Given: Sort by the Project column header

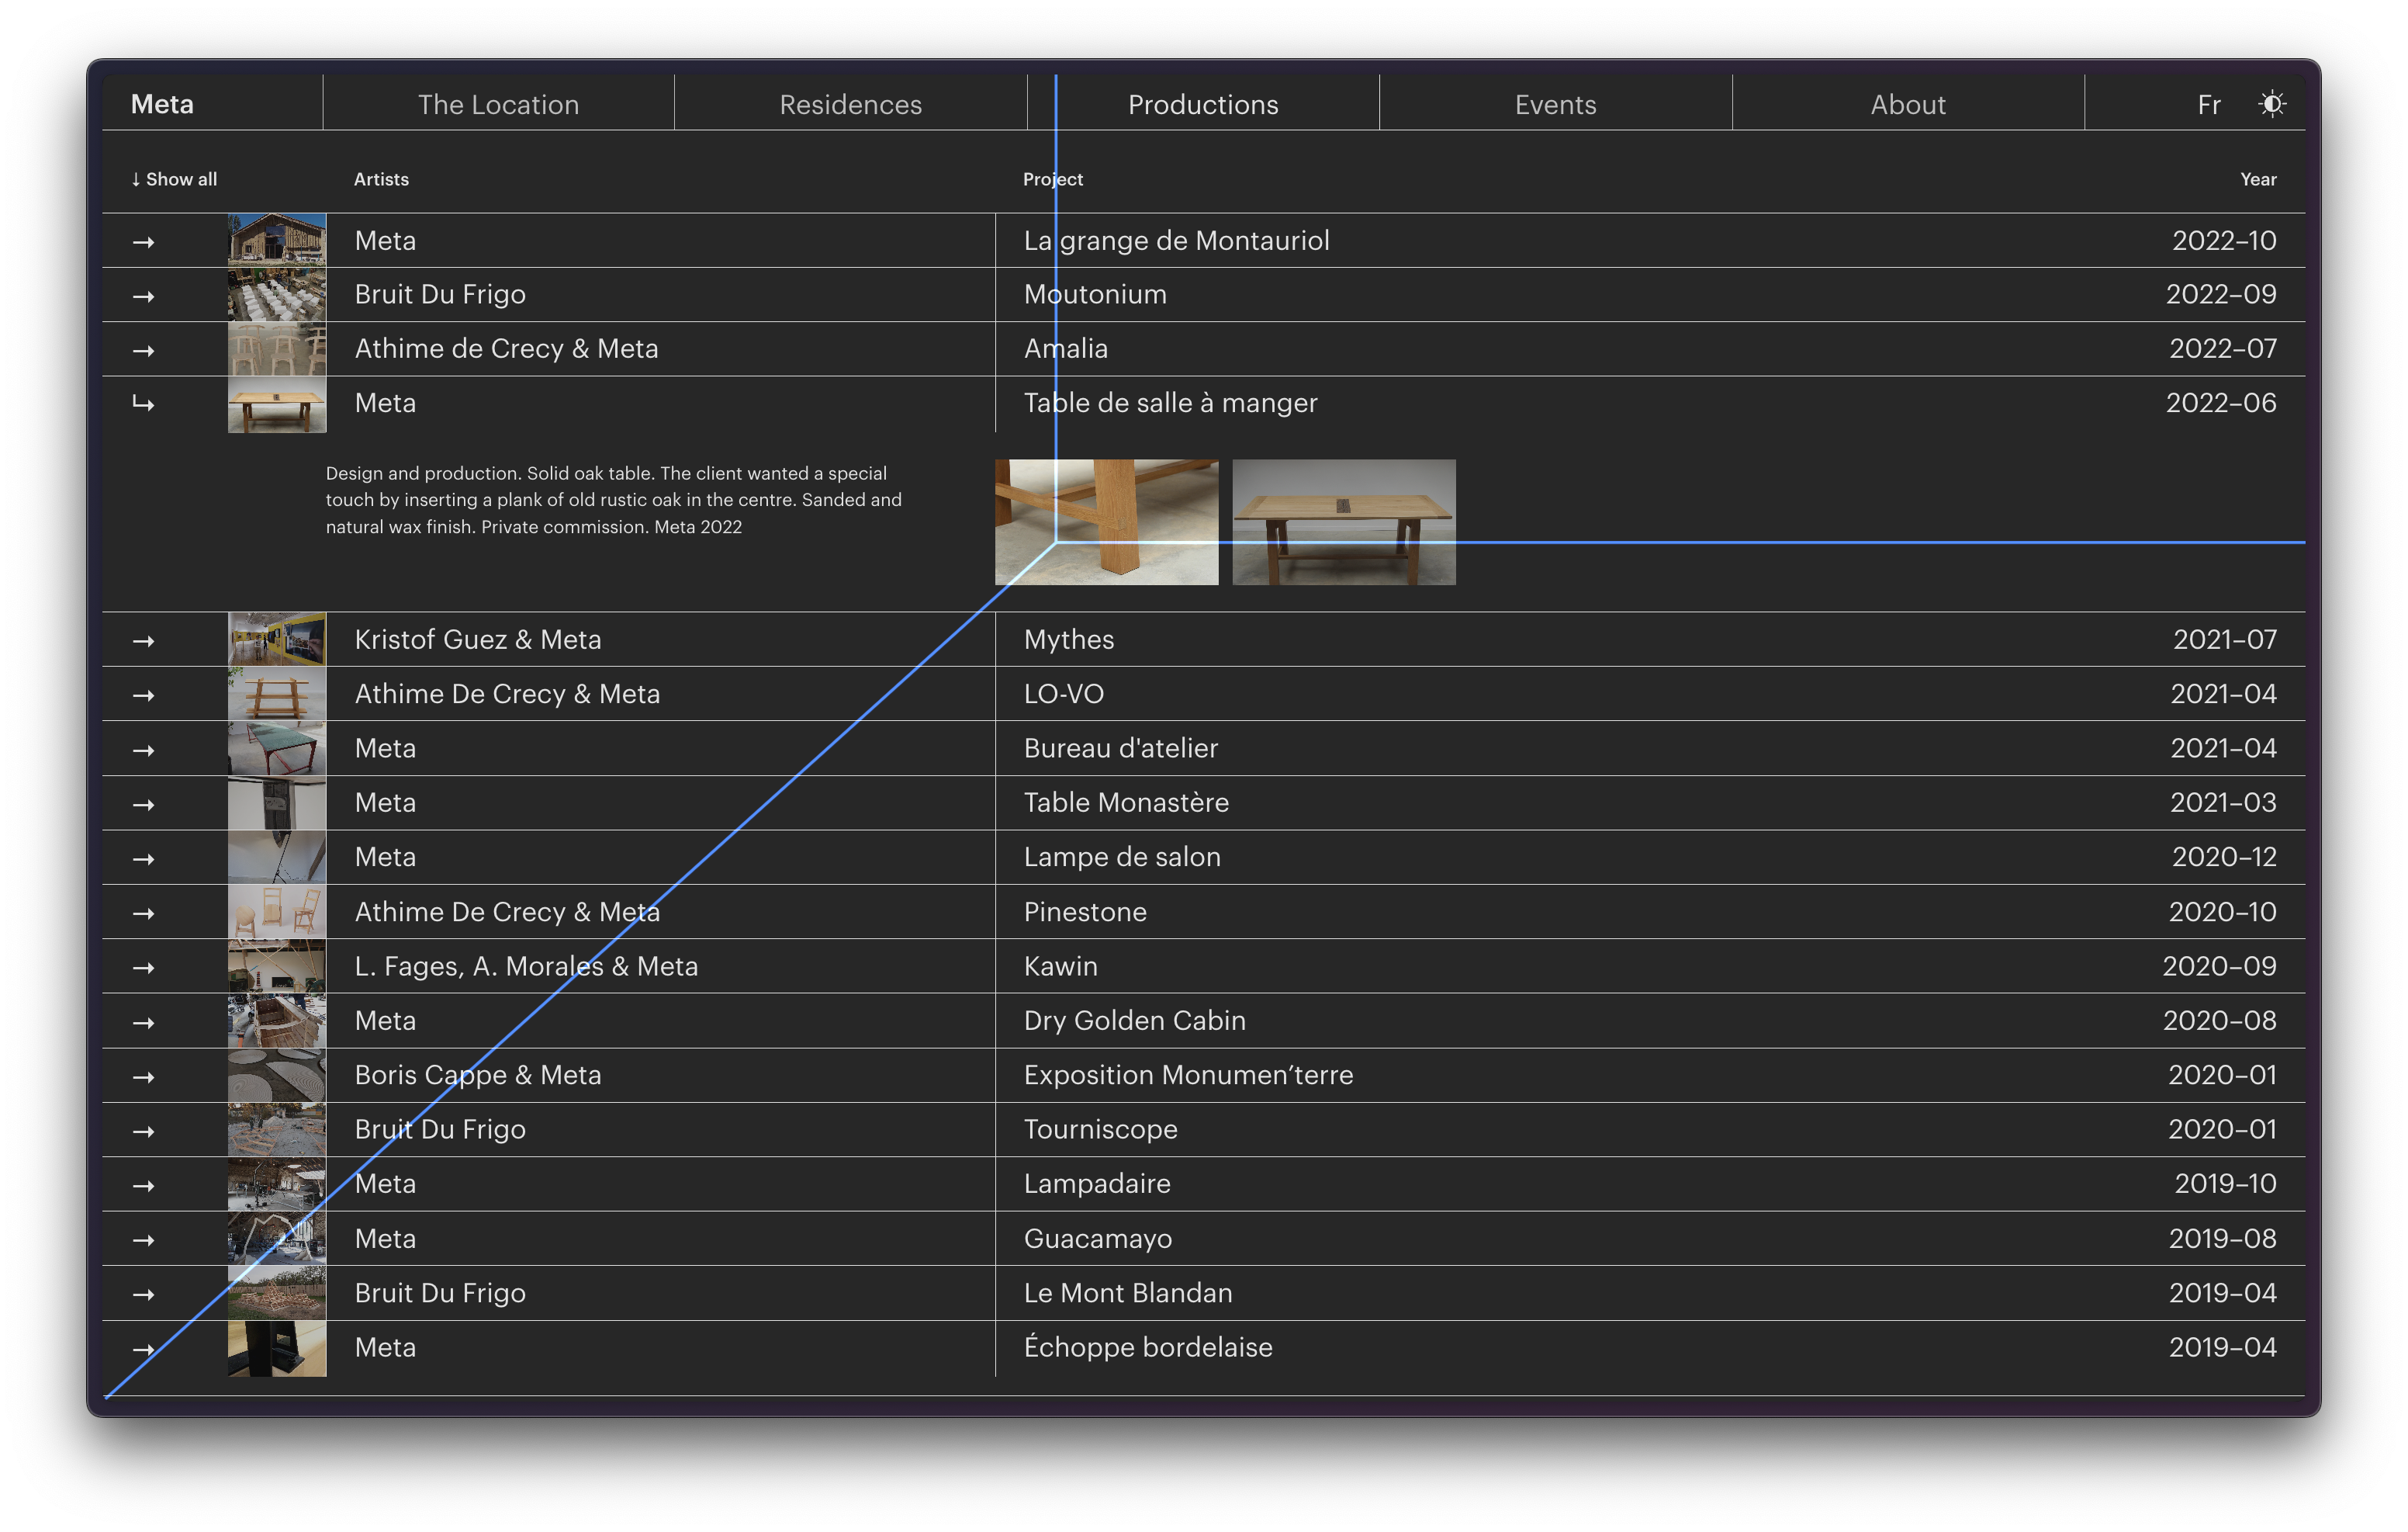Looking at the screenshot, I should (1053, 179).
